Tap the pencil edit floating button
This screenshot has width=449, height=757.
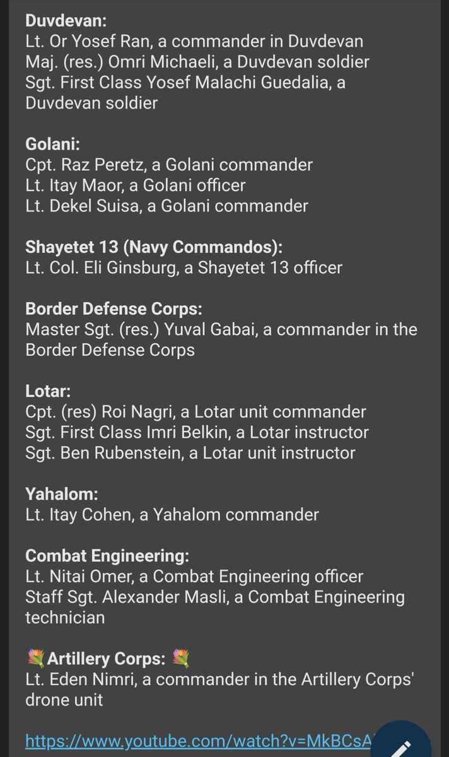(401, 746)
